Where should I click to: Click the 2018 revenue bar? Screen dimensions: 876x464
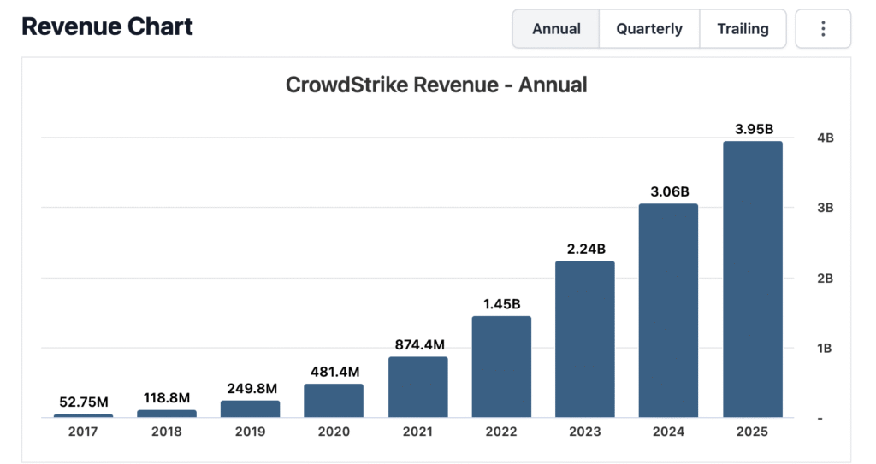point(167,414)
